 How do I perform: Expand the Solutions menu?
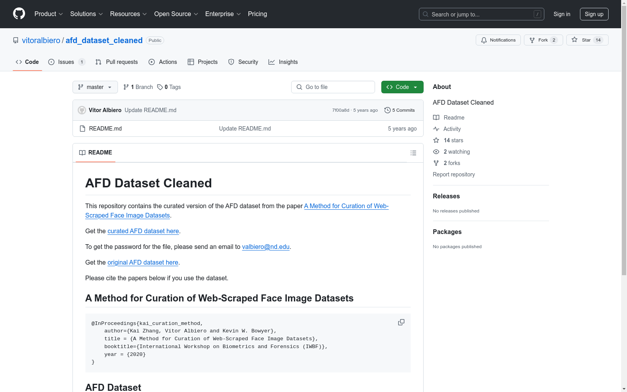[87, 14]
